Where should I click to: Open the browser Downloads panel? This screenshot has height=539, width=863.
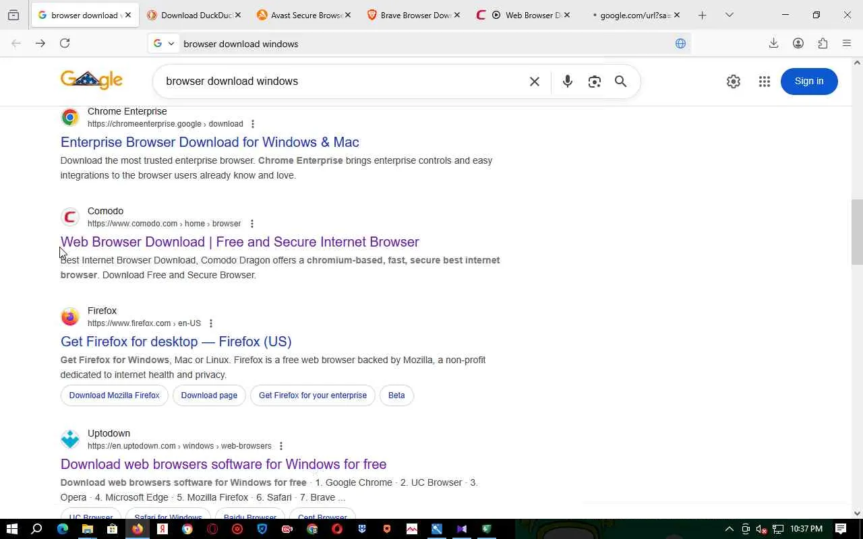point(773,43)
